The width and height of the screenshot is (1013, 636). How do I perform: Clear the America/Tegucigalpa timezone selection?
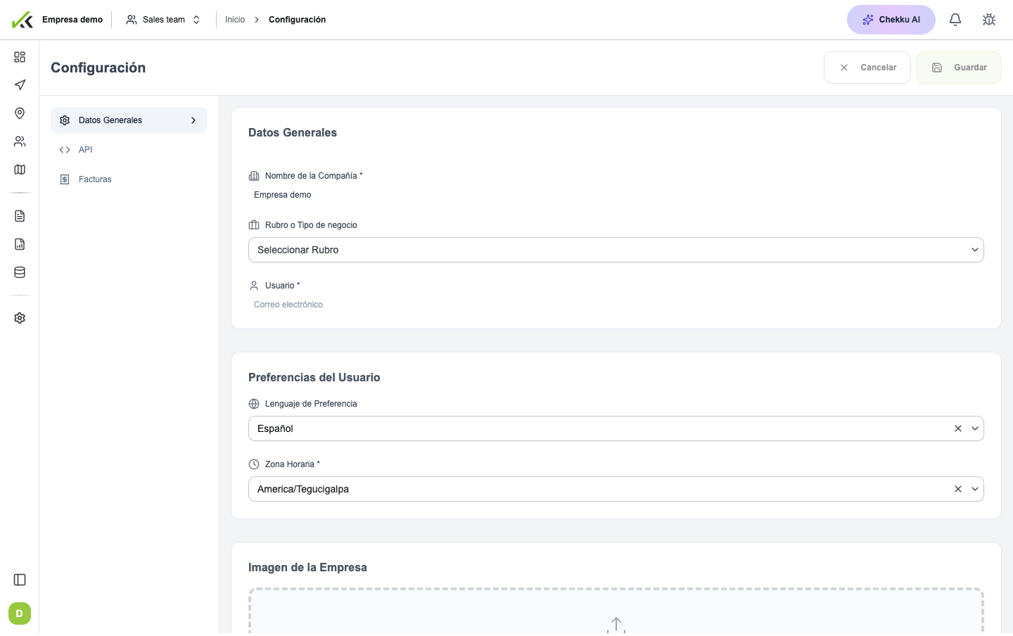coord(958,489)
